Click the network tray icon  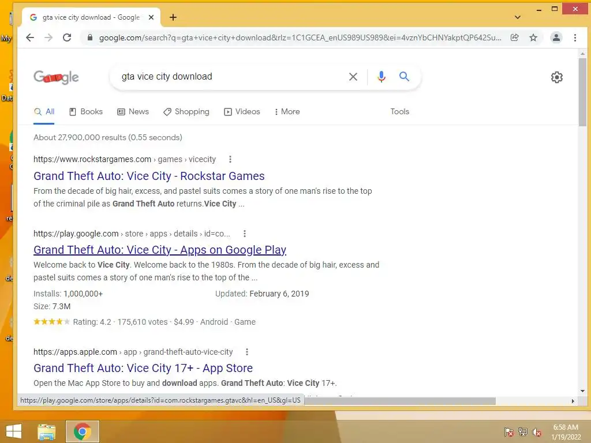pyautogui.click(x=523, y=432)
